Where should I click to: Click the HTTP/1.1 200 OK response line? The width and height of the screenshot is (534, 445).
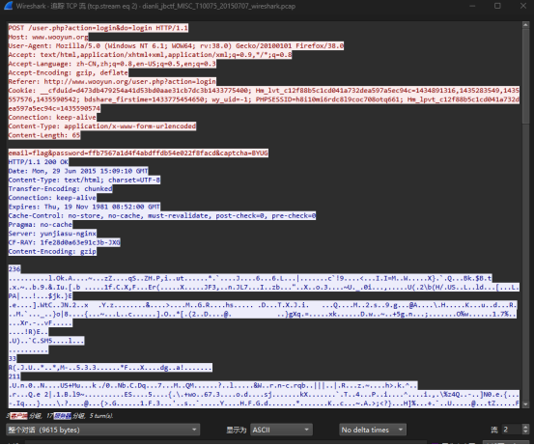point(39,162)
